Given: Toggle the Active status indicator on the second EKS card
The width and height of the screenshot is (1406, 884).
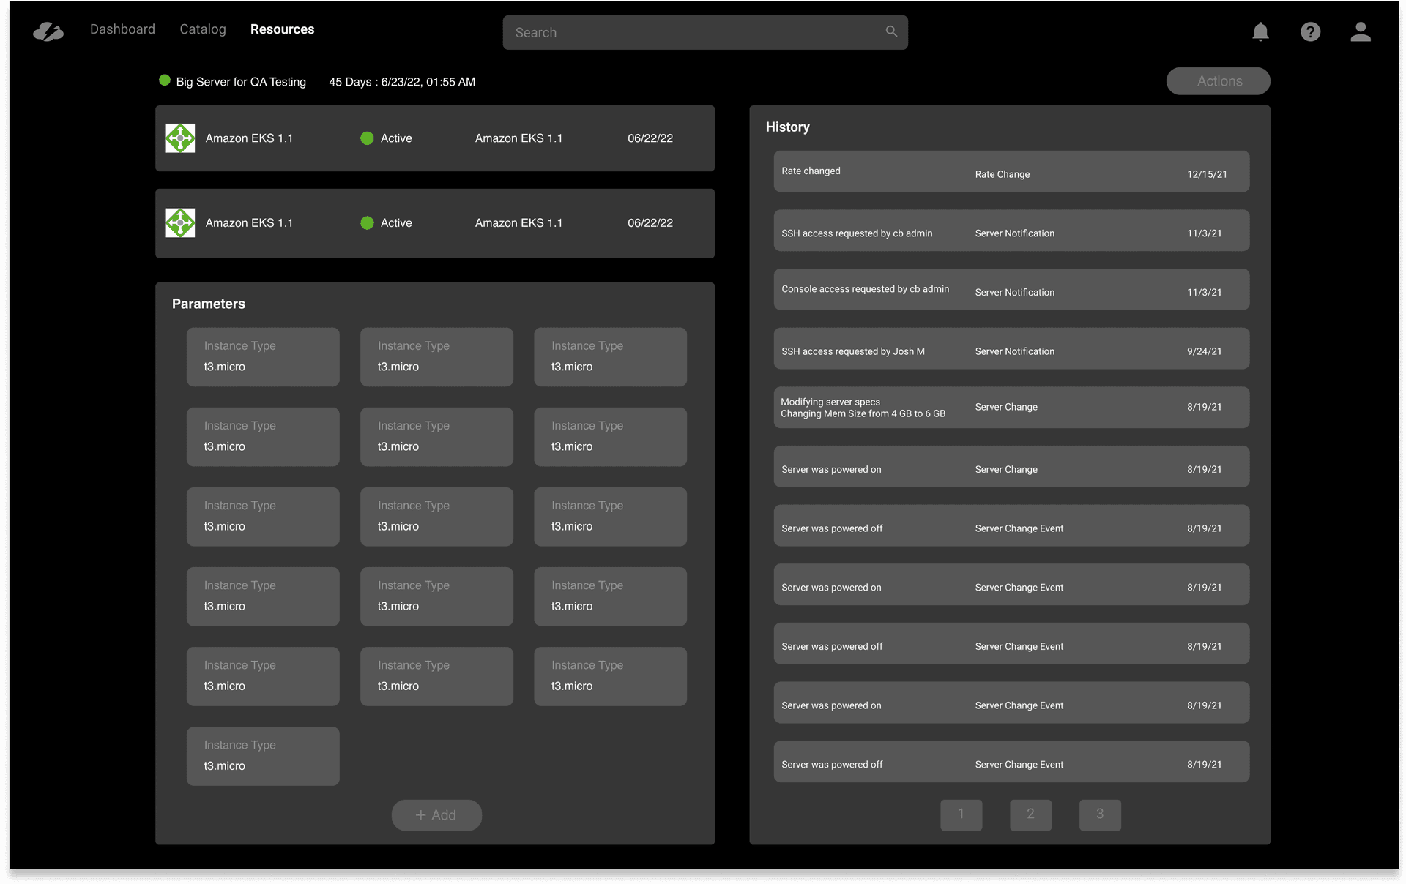Looking at the screenshot, I should pyautogui.click(x=367, y=222).
